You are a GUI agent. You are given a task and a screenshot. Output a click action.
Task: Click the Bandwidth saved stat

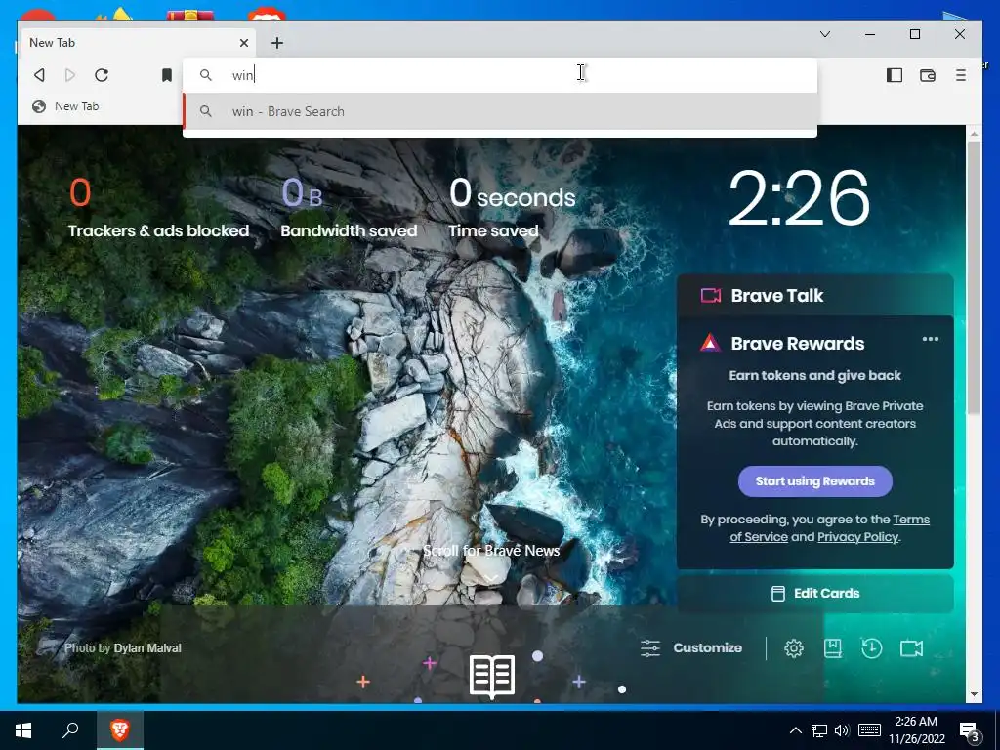tap(349, 209)
